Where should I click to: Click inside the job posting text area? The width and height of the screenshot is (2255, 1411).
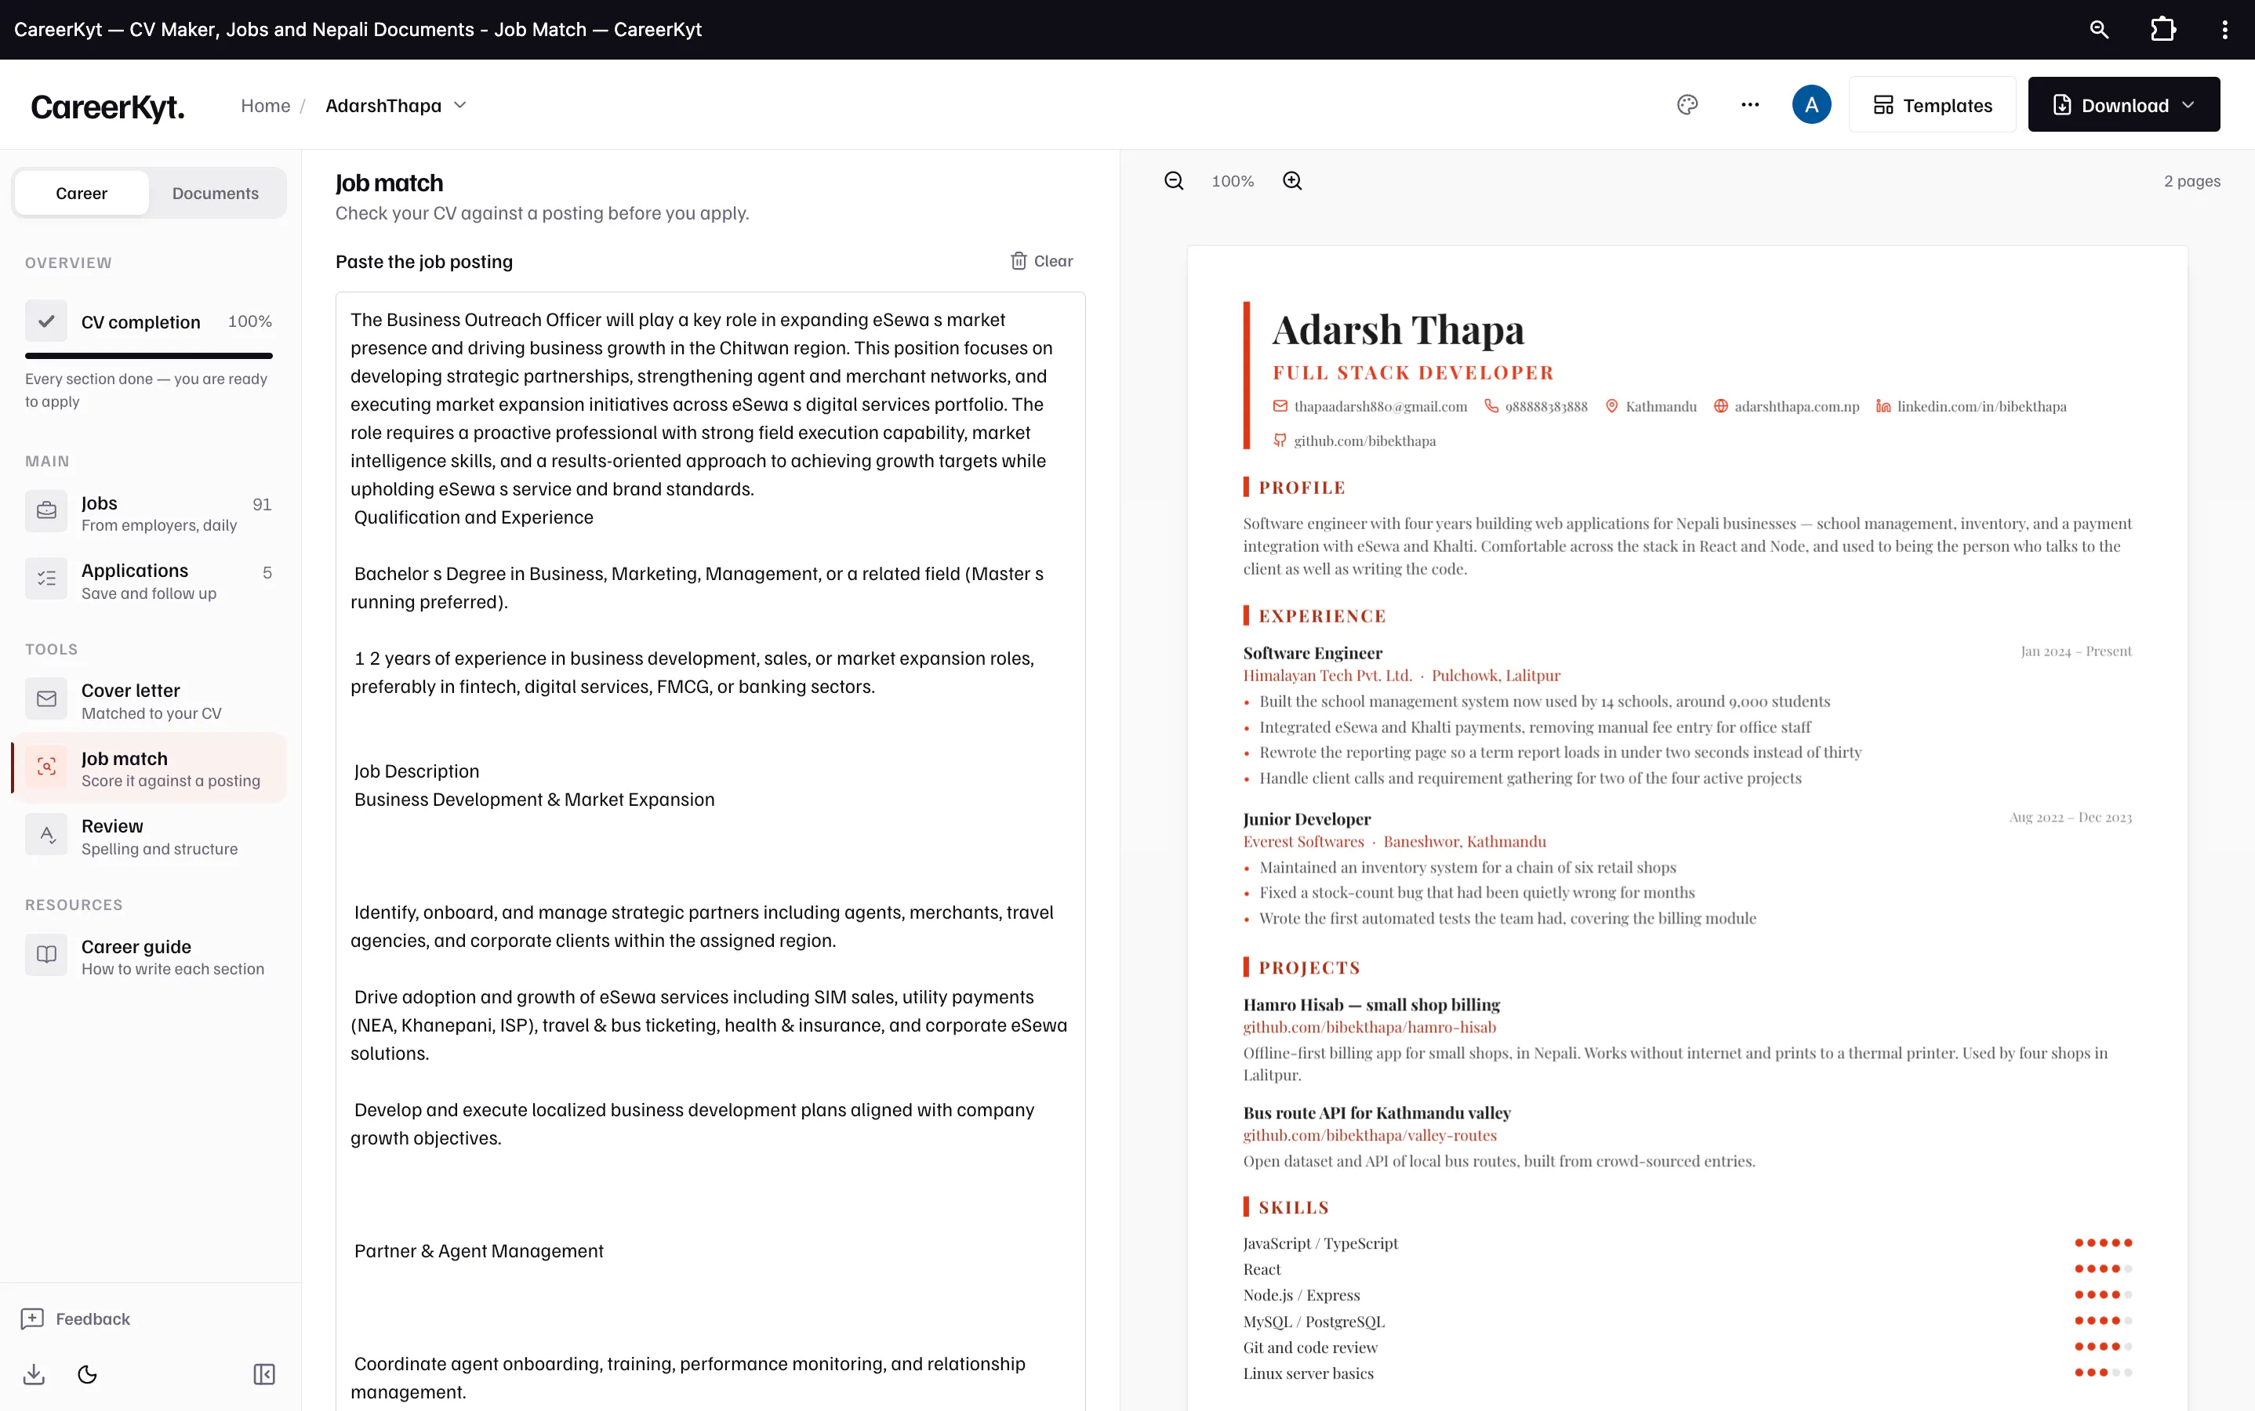[x=710, y=851]
